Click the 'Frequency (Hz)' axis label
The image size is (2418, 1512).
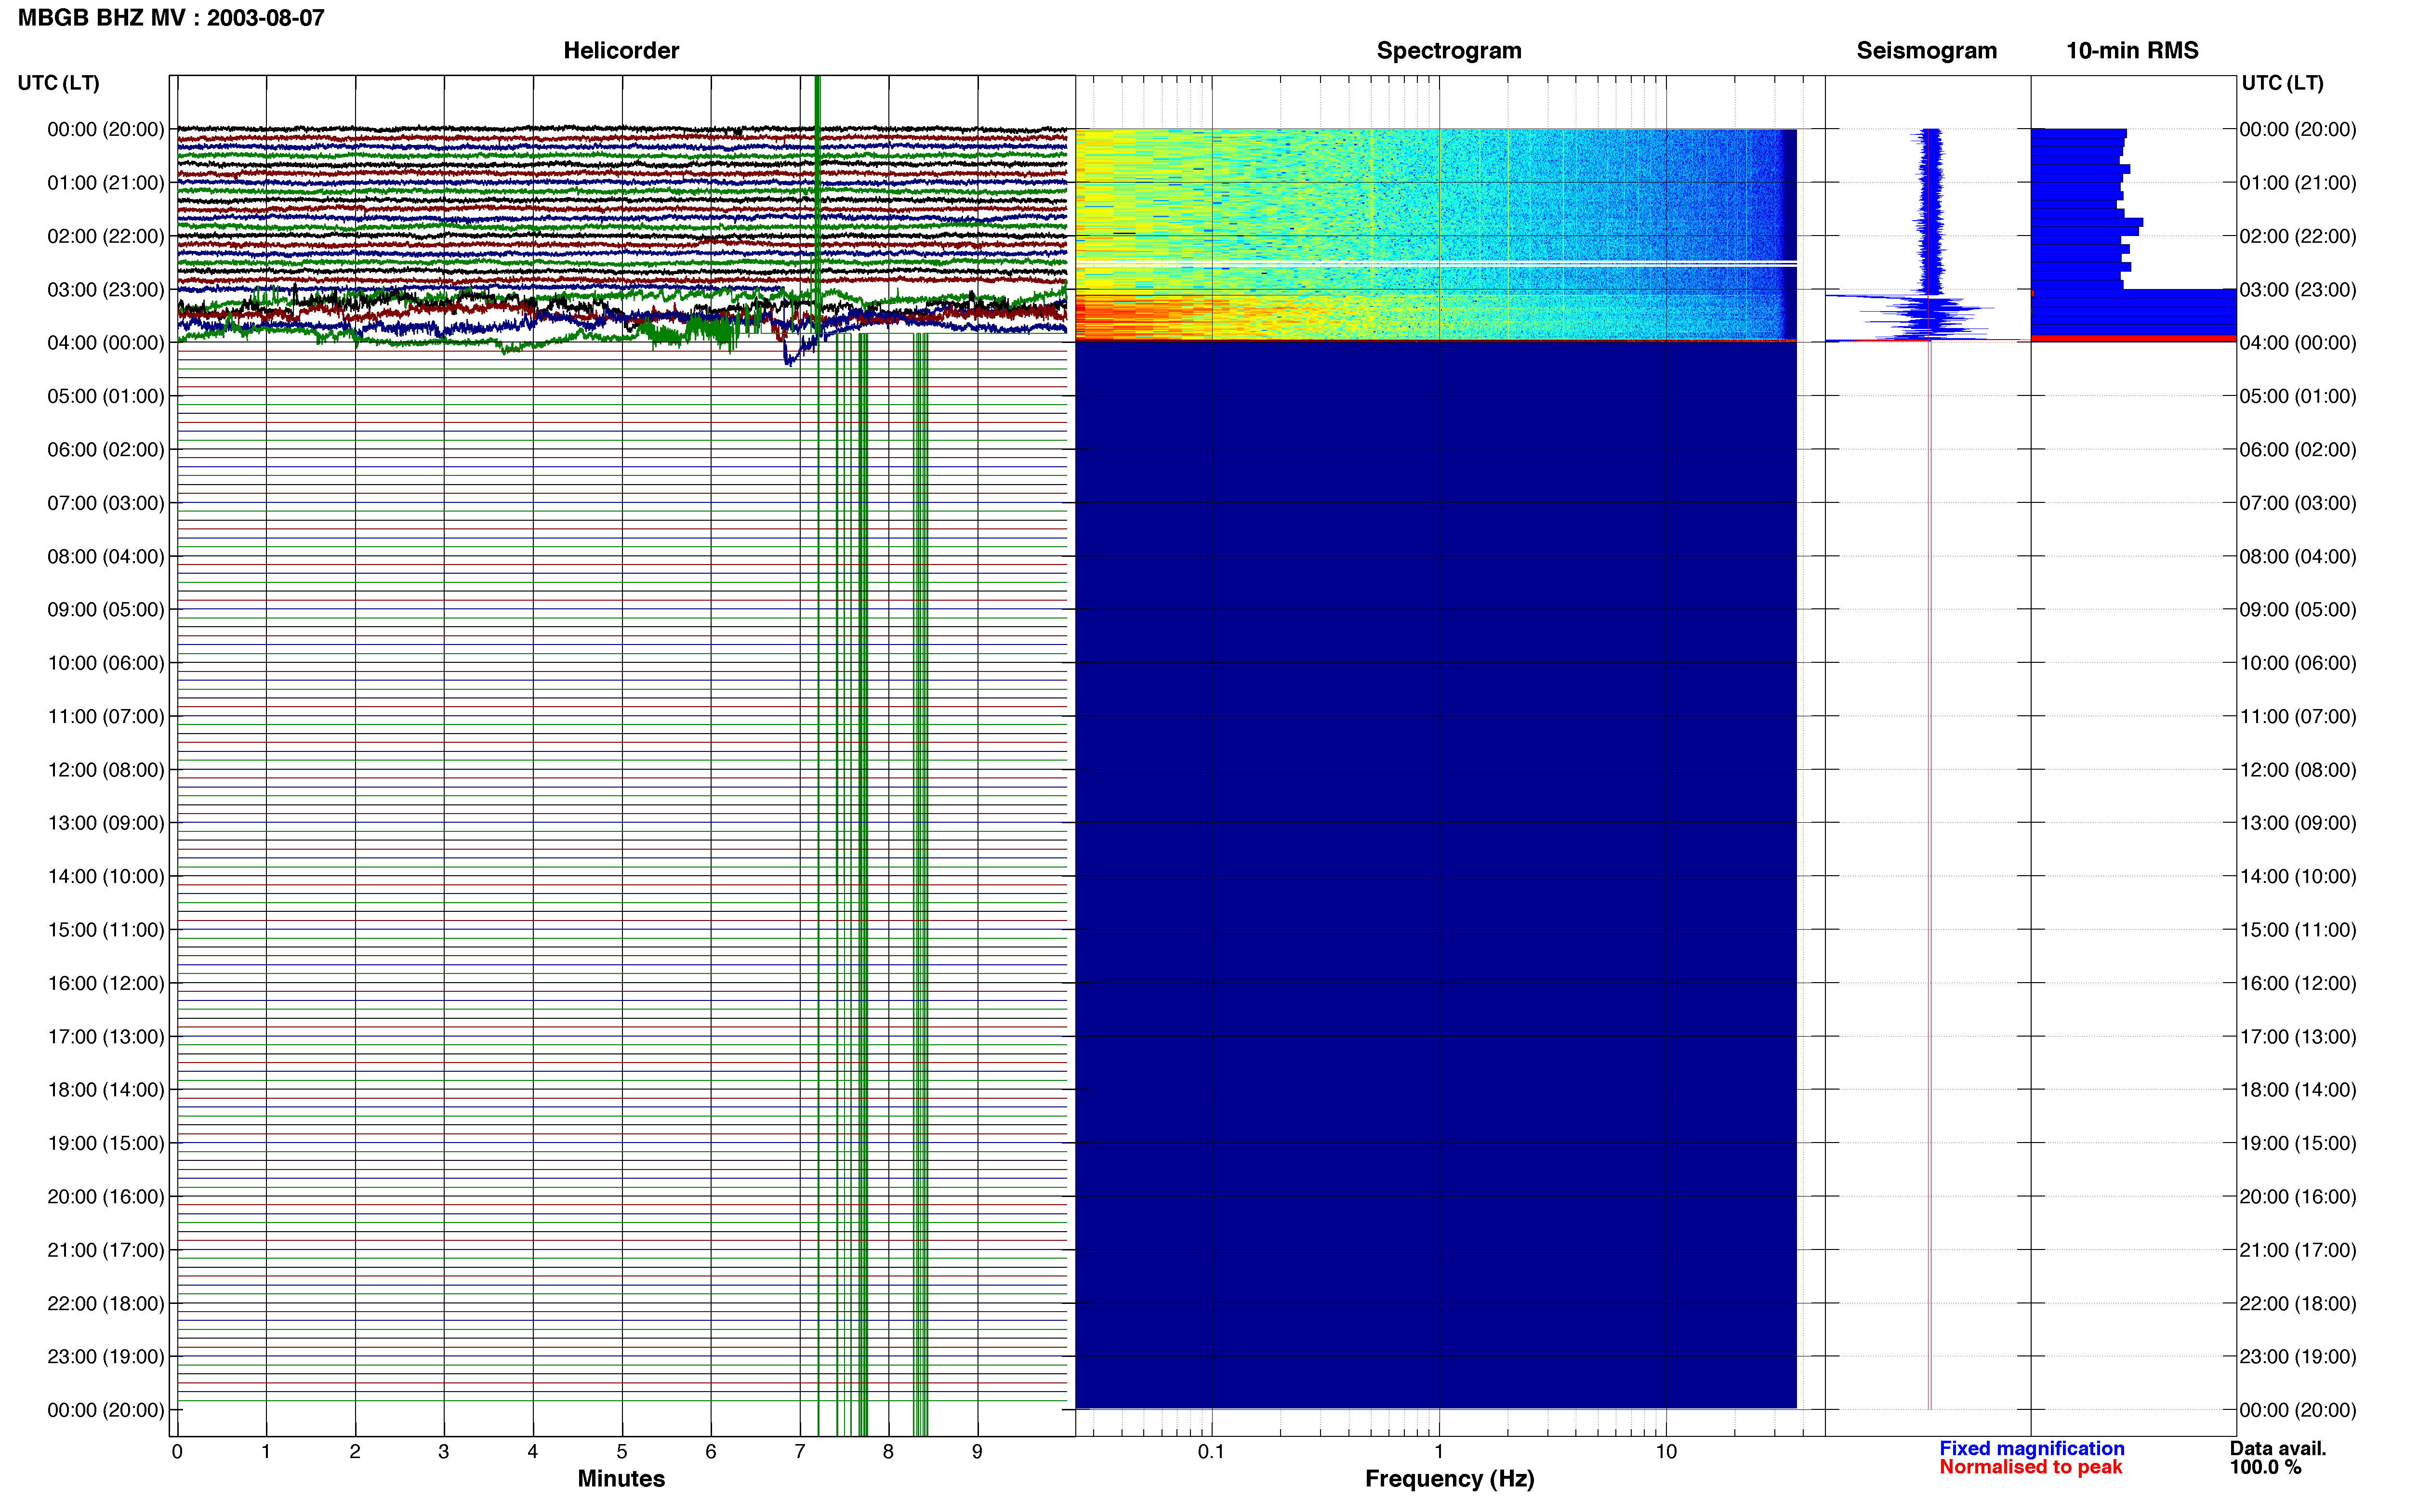point(1449,1478)
